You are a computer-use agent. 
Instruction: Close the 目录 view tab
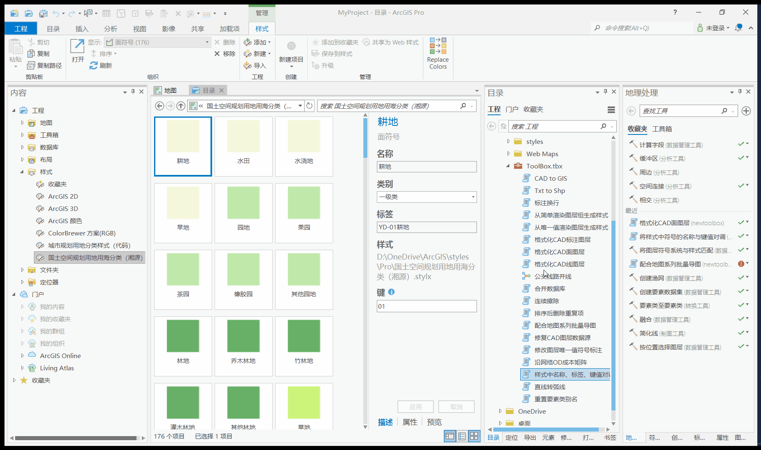pos(222,90)
